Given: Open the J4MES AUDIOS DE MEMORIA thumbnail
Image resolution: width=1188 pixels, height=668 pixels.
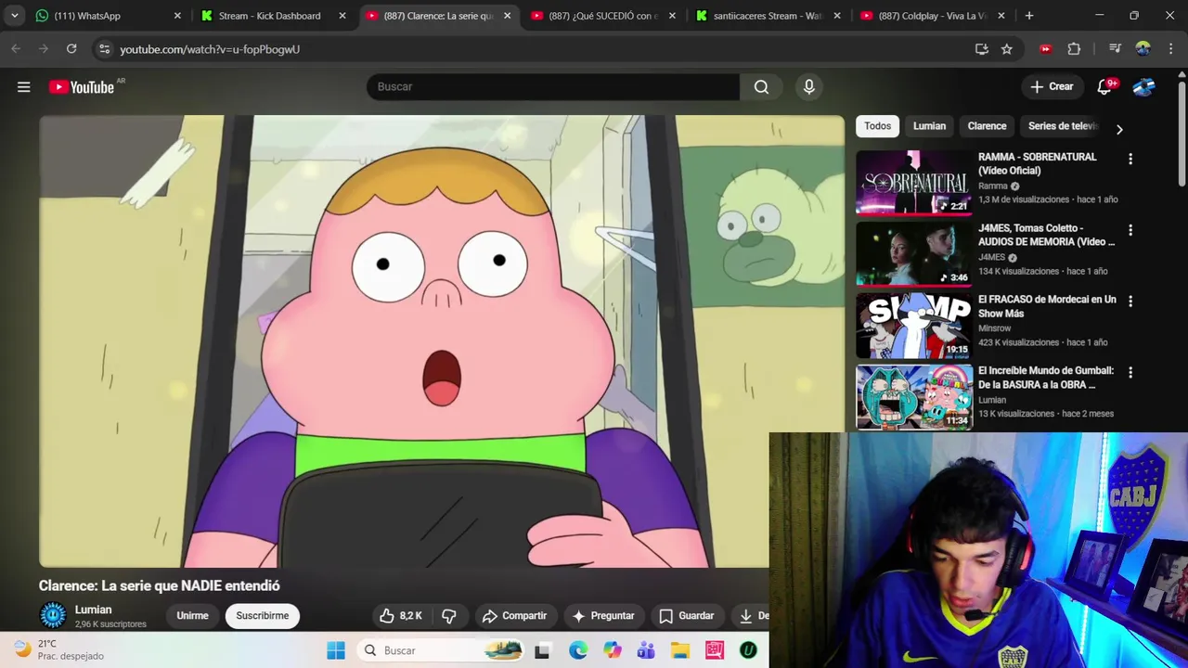Looking at the screenshot, I should (913, 253).
